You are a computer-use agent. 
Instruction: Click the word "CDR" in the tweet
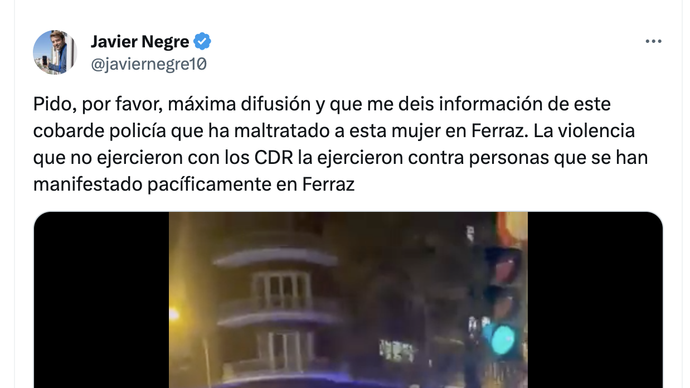tap(274, 157)
